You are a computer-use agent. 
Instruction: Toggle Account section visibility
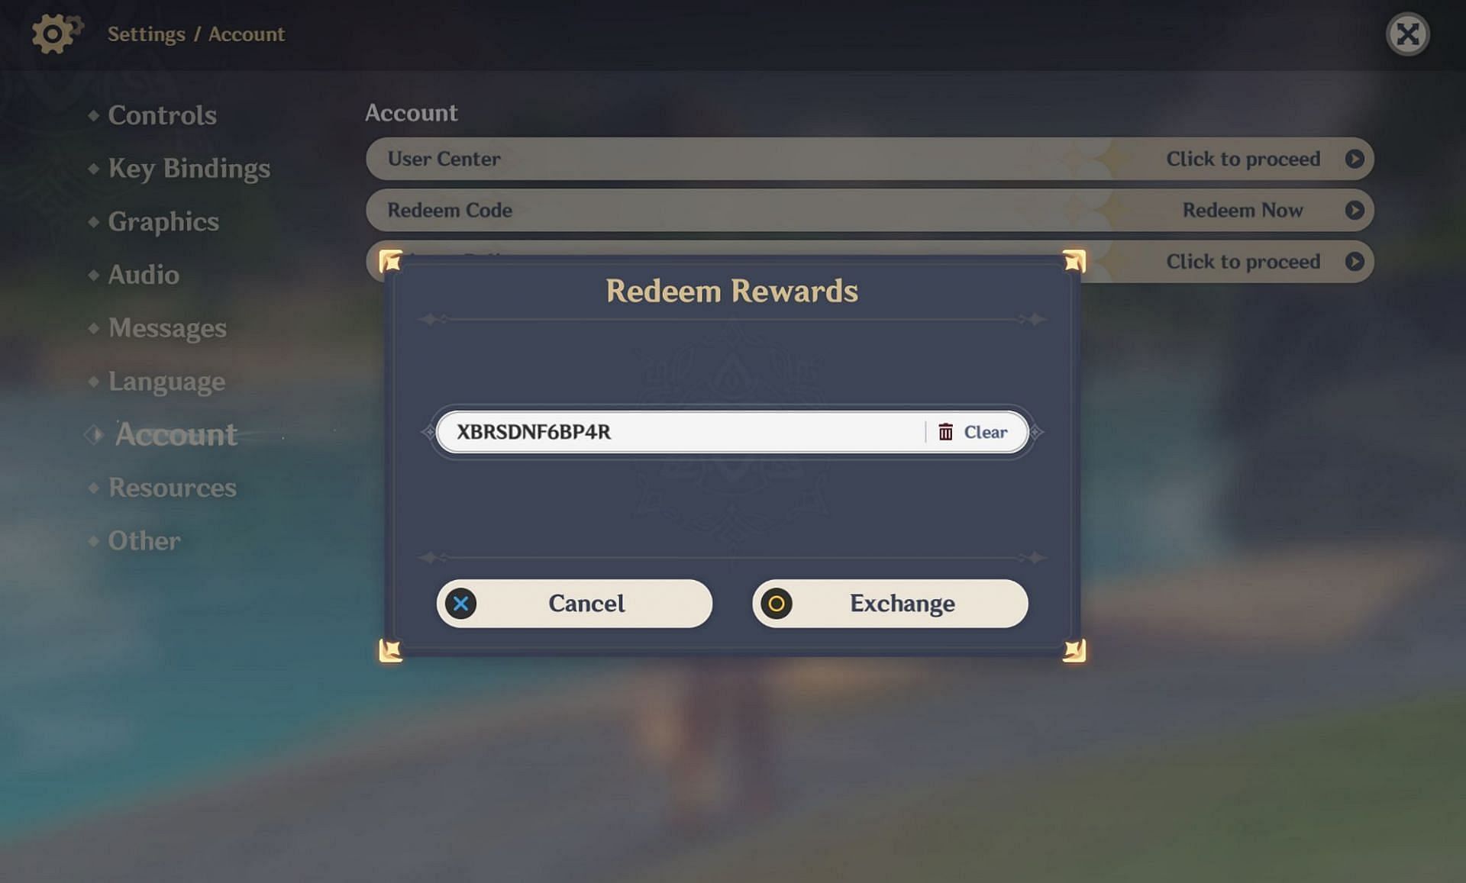coord(173,433)
